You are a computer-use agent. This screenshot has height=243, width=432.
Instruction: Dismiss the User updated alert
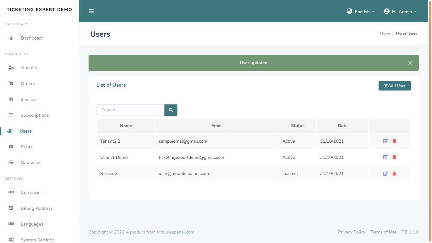[x=410, y=63]
